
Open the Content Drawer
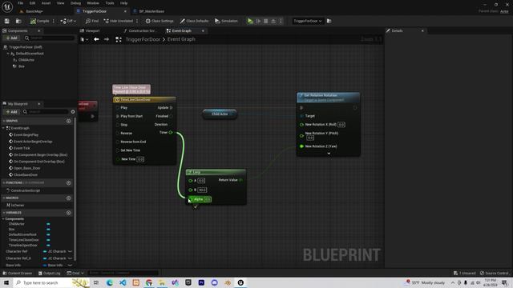tap(18, 273)
